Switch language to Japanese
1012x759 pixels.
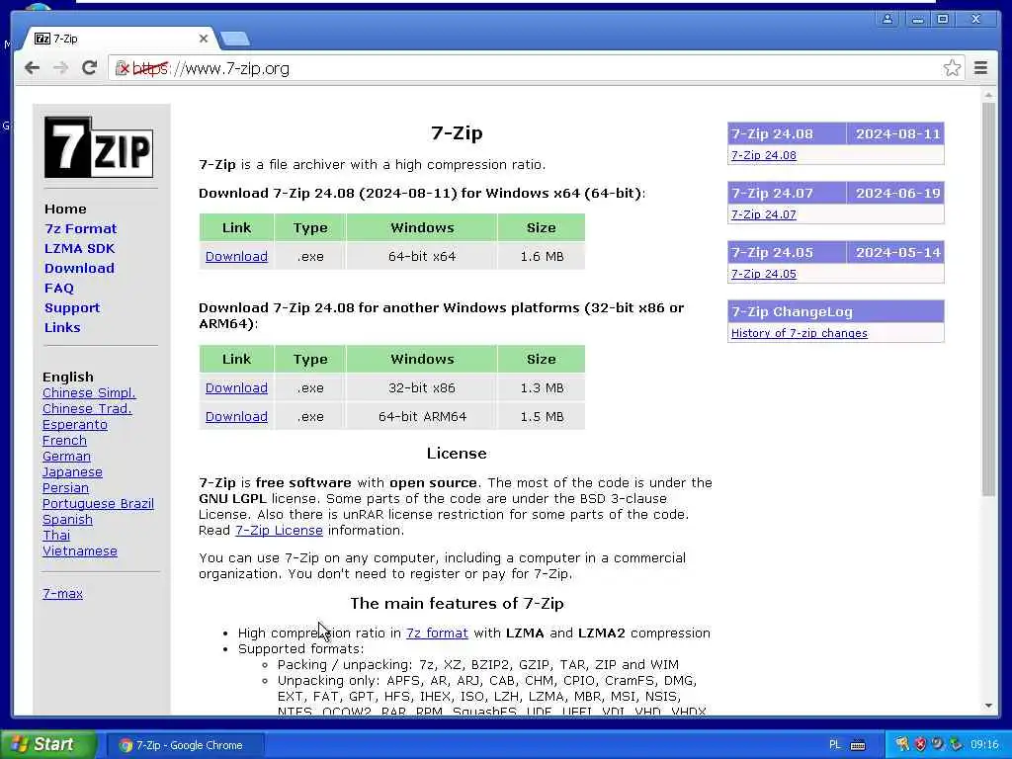click(x=72, y=471)
